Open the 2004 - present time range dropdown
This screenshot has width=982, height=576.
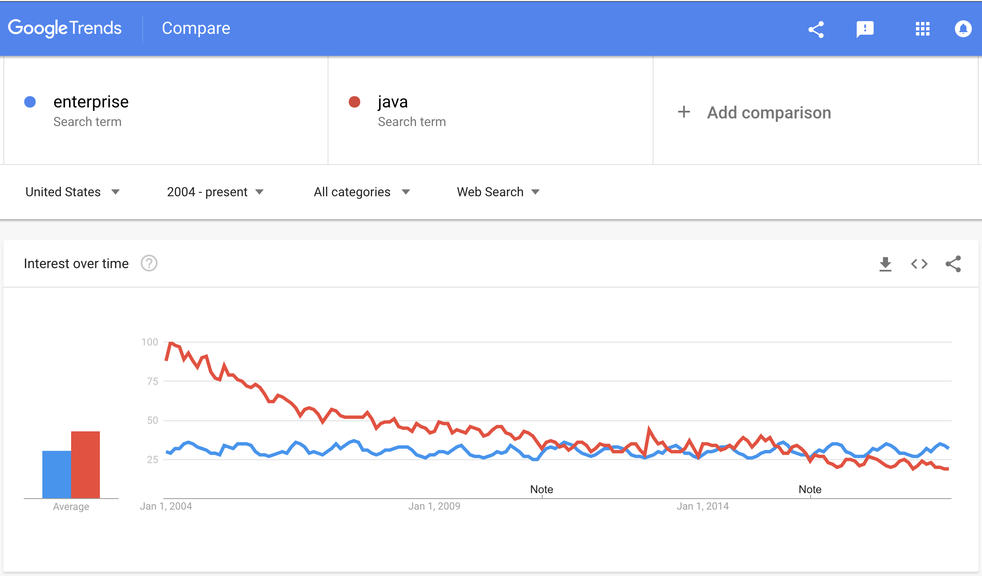[x=215, y=192]
